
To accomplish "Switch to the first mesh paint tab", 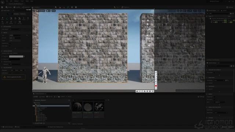I will tap(10, 14).
